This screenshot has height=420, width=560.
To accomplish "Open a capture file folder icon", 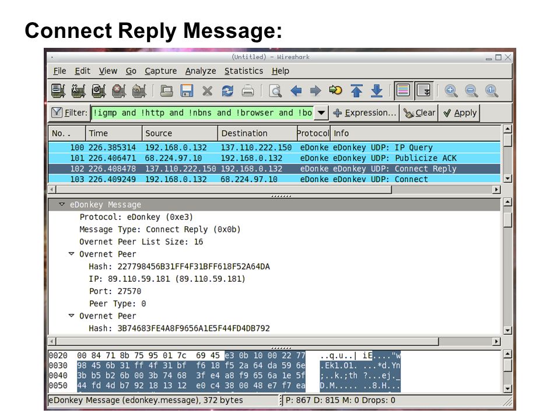I will (x=166, y=91).
